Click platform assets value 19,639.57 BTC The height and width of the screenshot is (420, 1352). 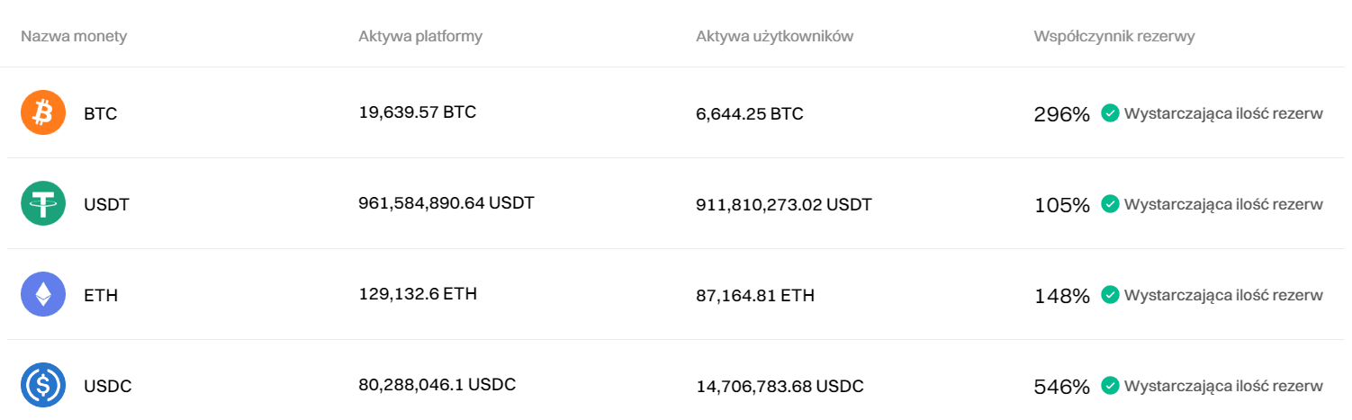[418, 112]
